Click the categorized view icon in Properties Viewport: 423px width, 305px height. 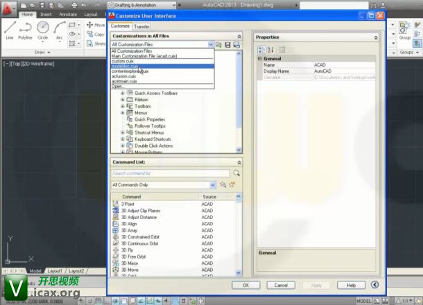click(261, 50)
